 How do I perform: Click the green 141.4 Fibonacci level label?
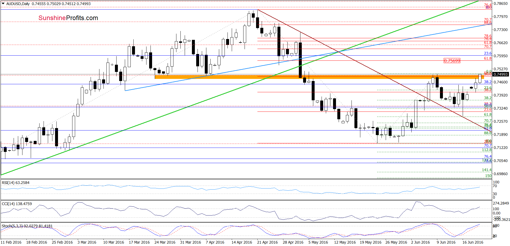[x=487, y=170]
